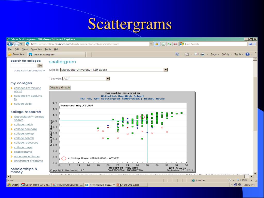Open the scattergrams sidebar link
The image size is (264, 198).
point(23,152)
